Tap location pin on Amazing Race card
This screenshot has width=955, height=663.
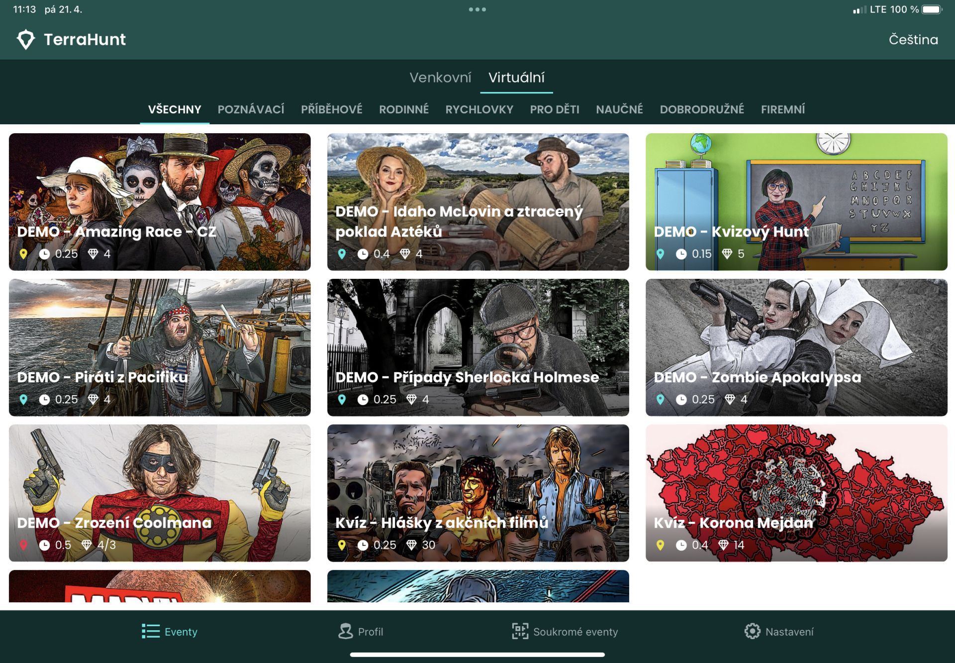[x=23, y=254]
